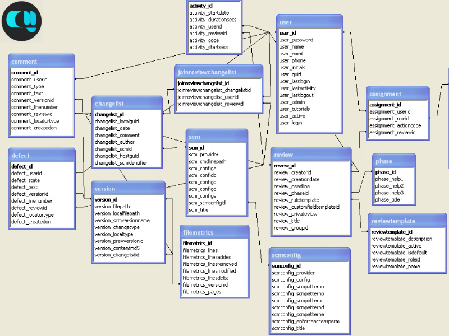Click the joinreviewchangelist table header
The image size is (449, 336).
(x=218, y=72)
